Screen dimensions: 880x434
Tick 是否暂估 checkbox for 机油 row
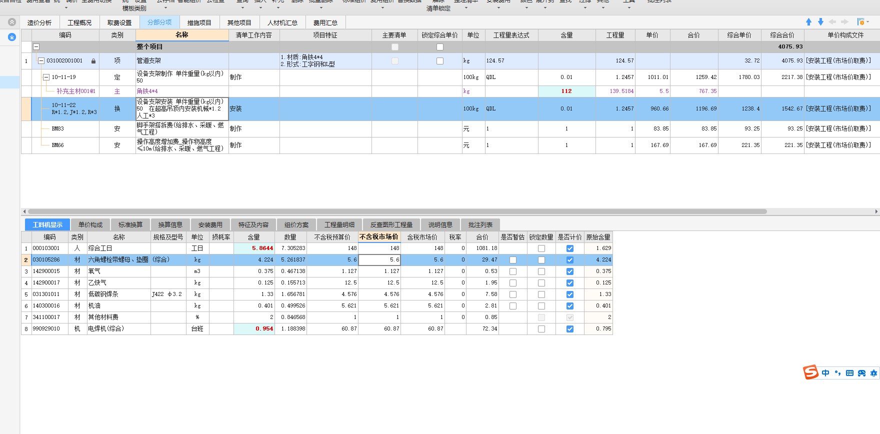[x=513, y=306]
